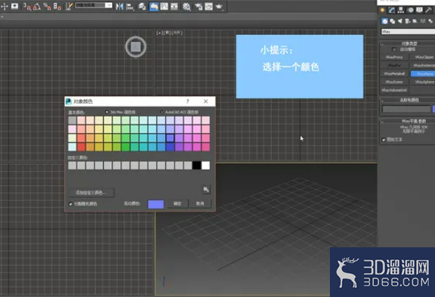Toggle the Angle Snap tool
Screen dimensions: 435x297
coord(37,6)
